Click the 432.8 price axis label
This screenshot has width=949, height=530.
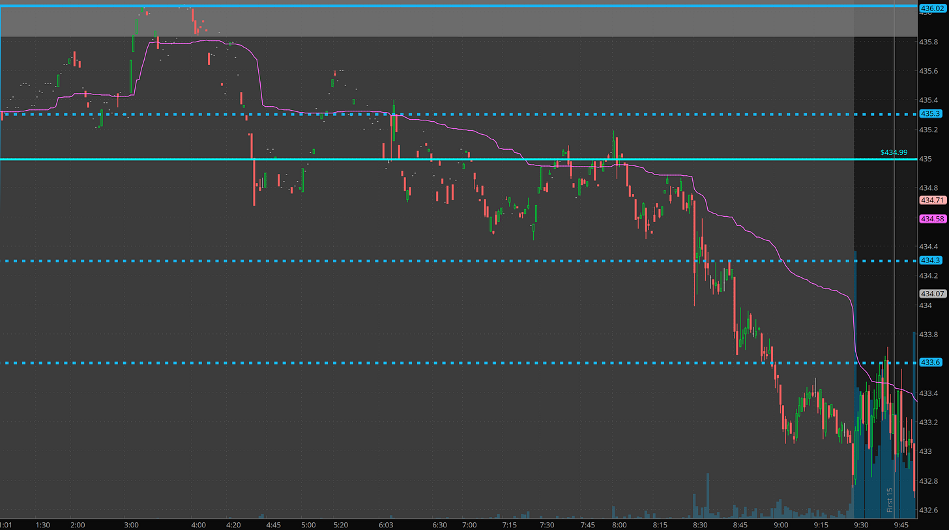(x=928, y=481)
